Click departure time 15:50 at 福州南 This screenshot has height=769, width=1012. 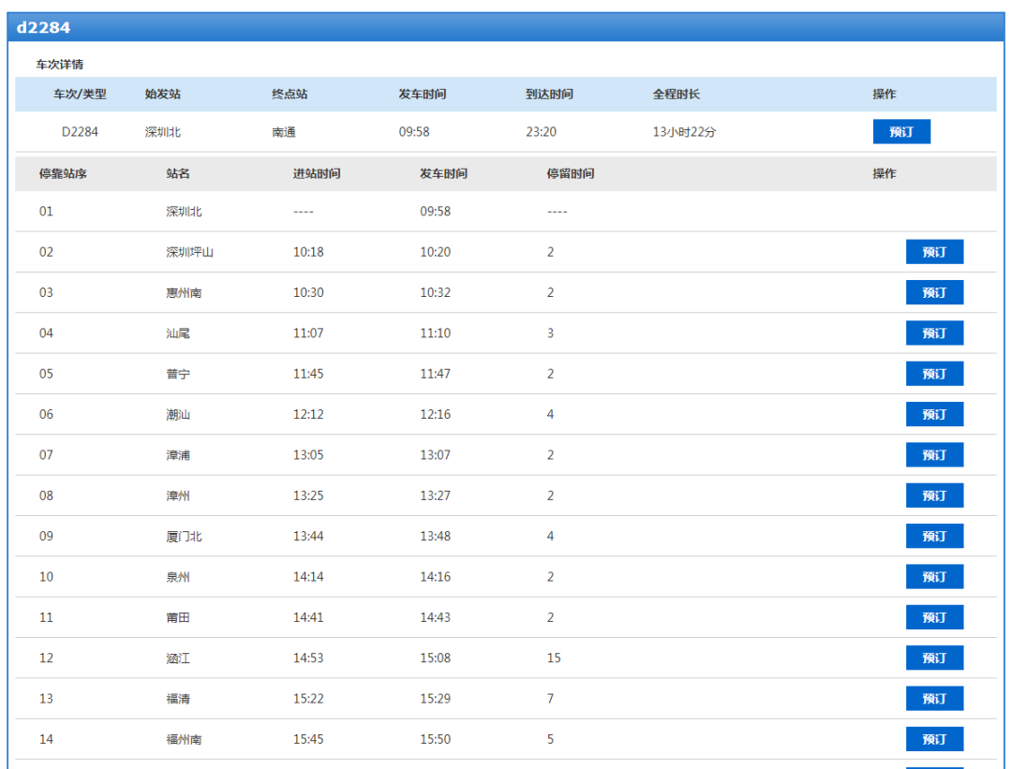[436, 740]
